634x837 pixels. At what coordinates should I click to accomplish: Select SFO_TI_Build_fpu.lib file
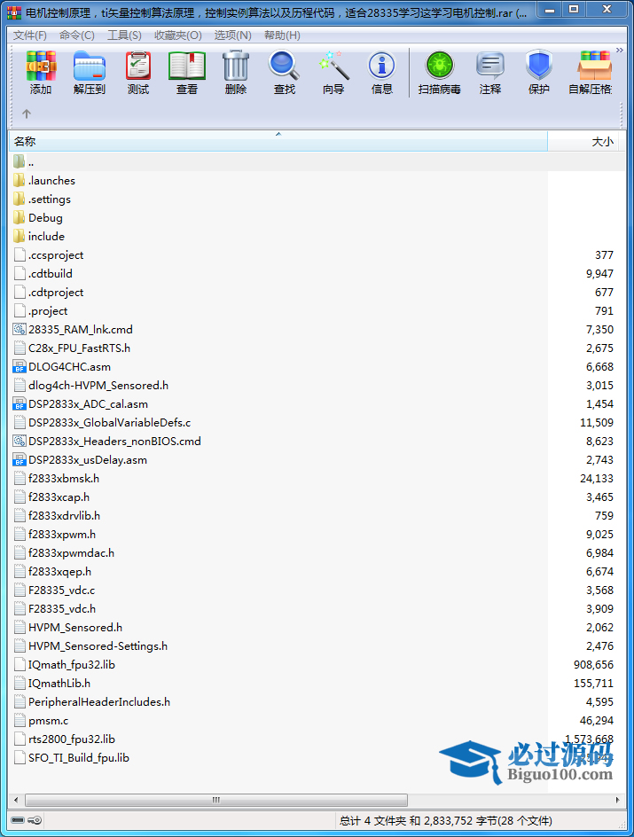pyautogui.click(x=72, y=758)
